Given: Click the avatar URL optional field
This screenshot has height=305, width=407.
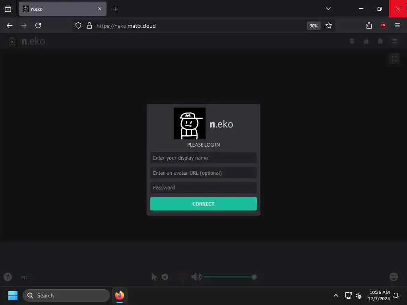Looking at the screenshot, I should click(x=203, y=173).
